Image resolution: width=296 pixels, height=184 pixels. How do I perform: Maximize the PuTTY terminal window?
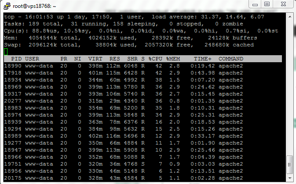click(x=267, y=4)
